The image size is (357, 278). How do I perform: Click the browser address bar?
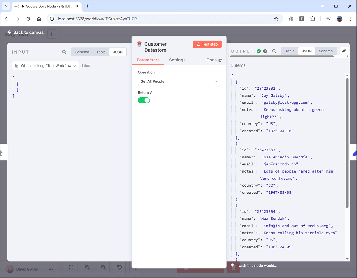[x=165, y=19]
